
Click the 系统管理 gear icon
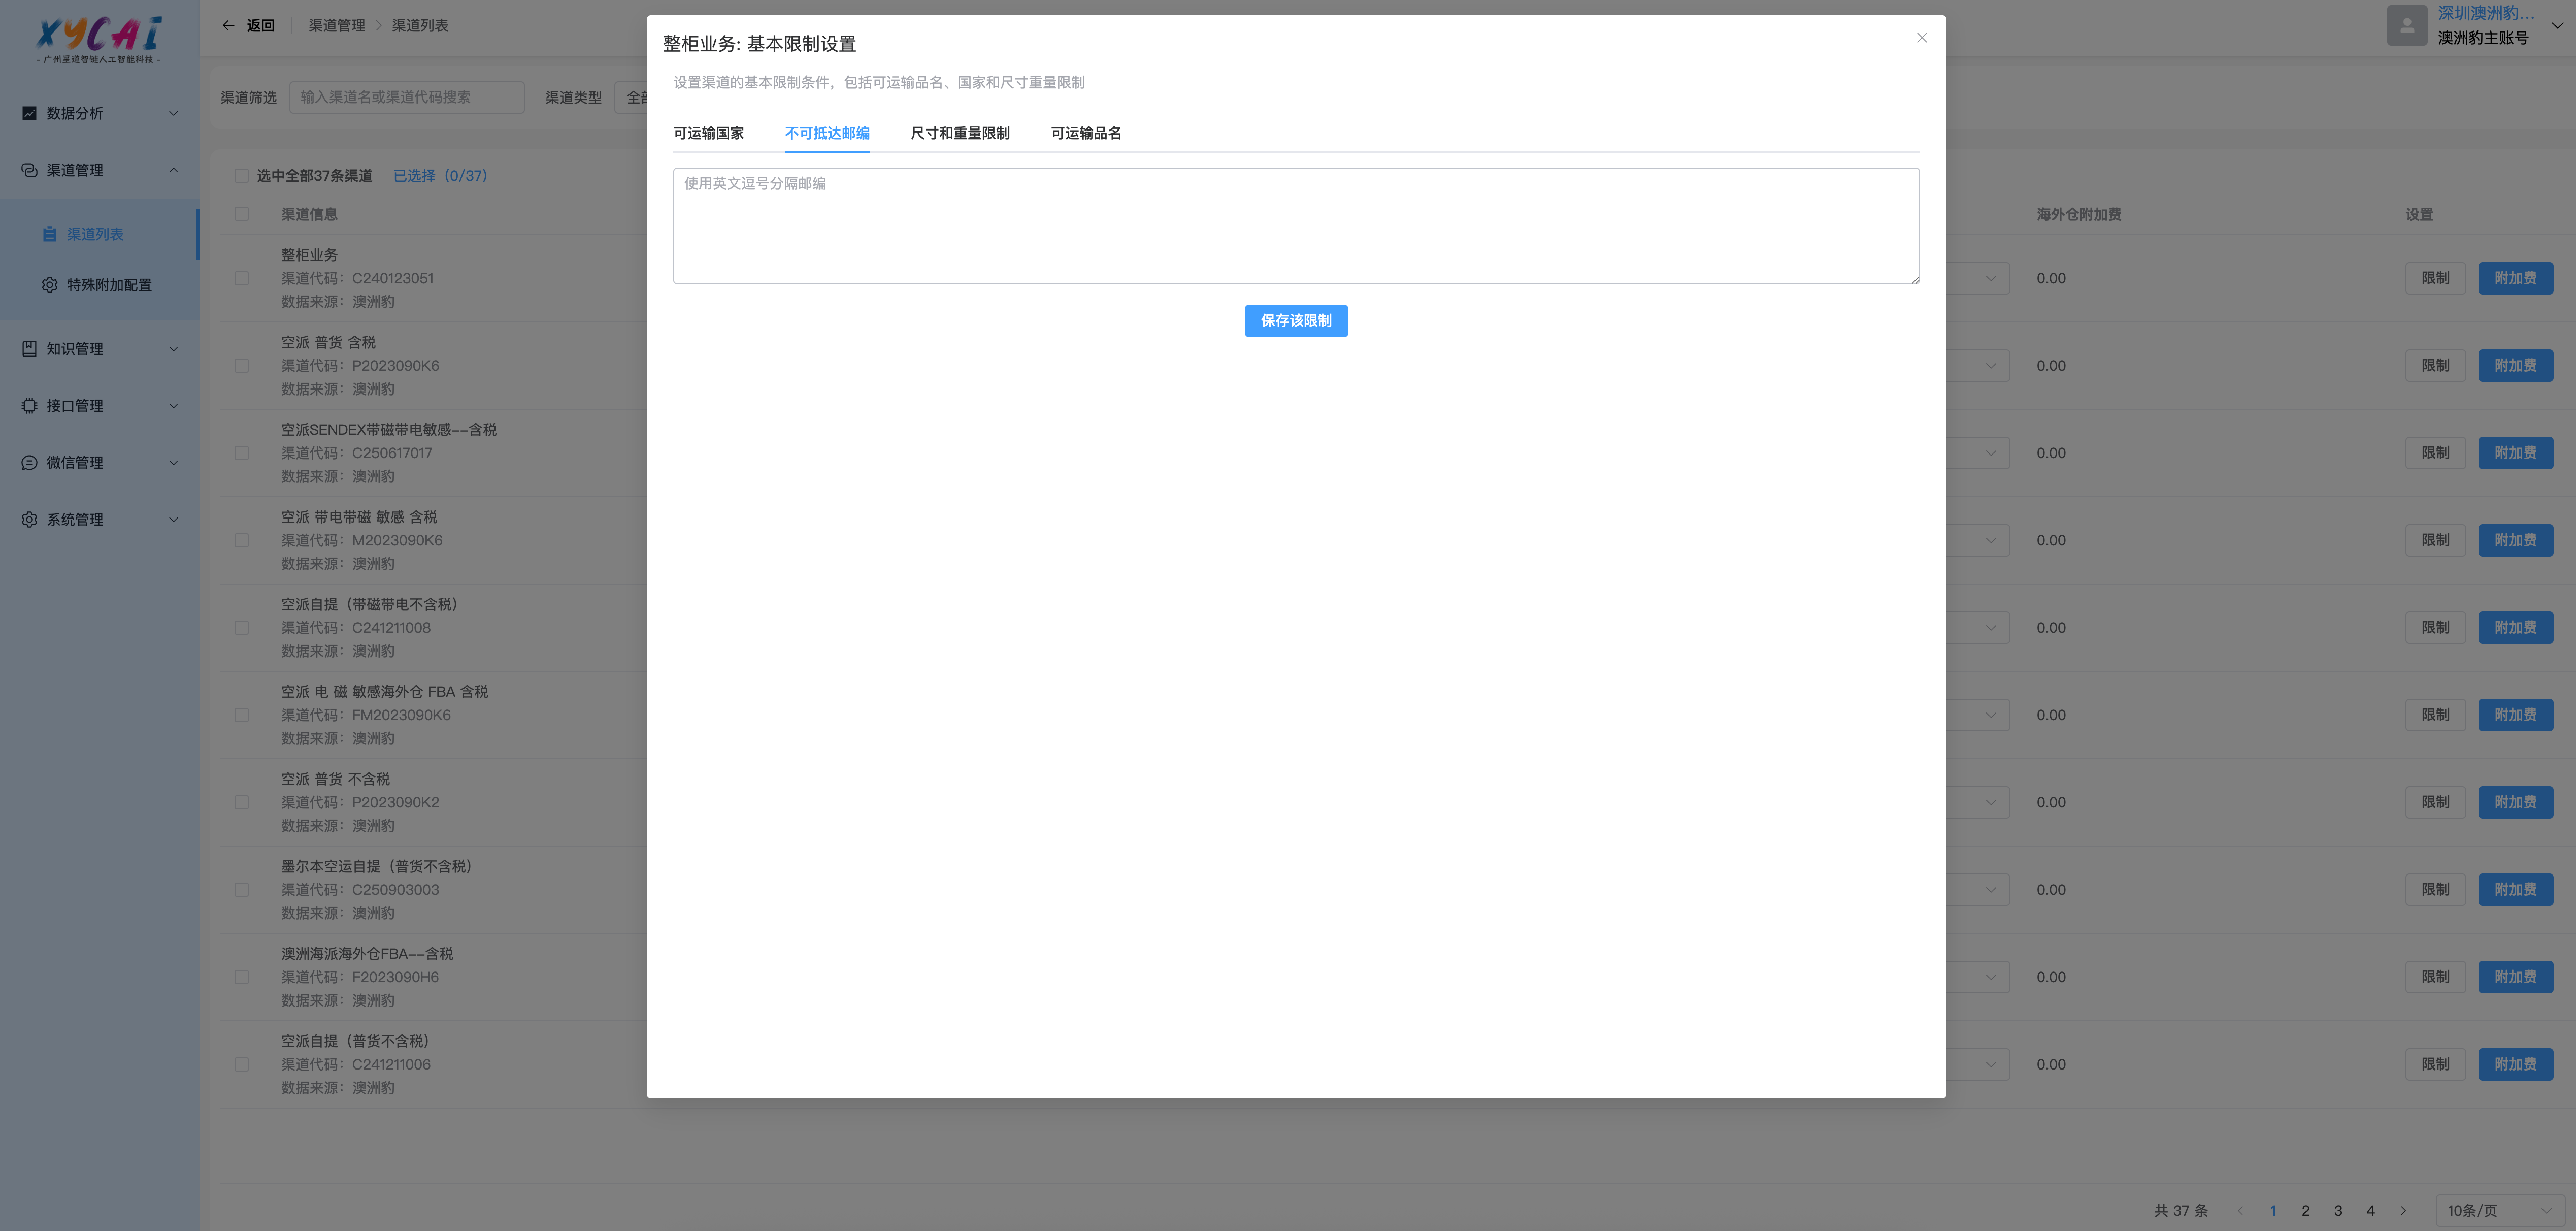pyautogui.click(x=29, y=520)
